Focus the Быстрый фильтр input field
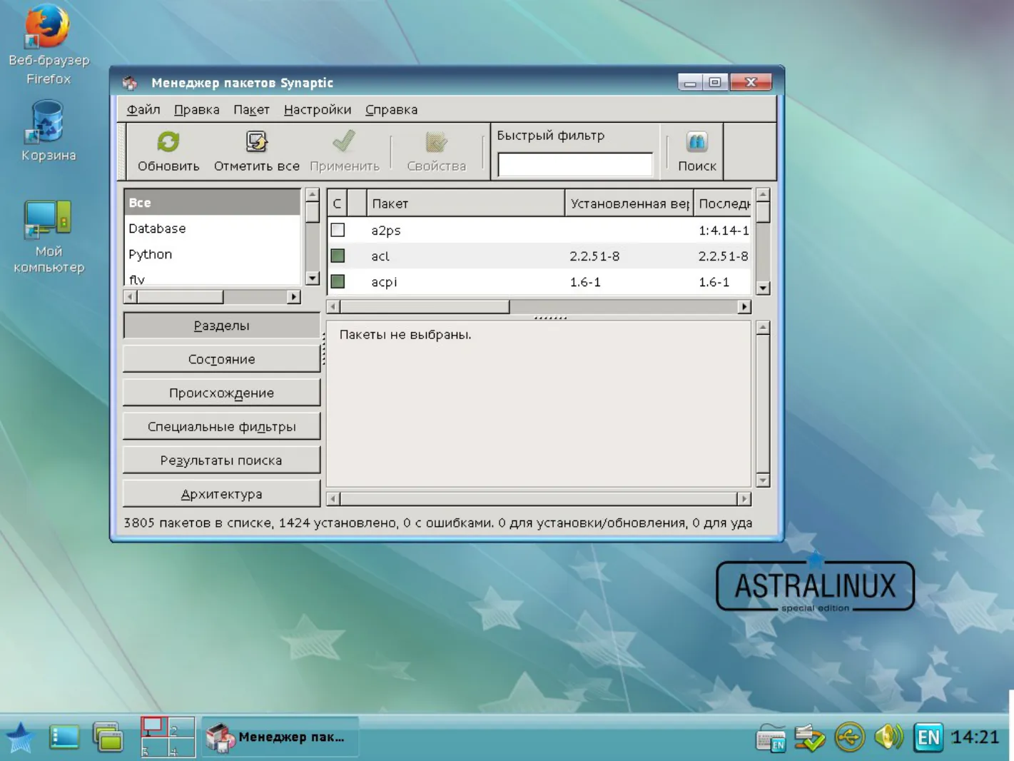The width and height of the screenshot is (1014, 761). [575, 164]
